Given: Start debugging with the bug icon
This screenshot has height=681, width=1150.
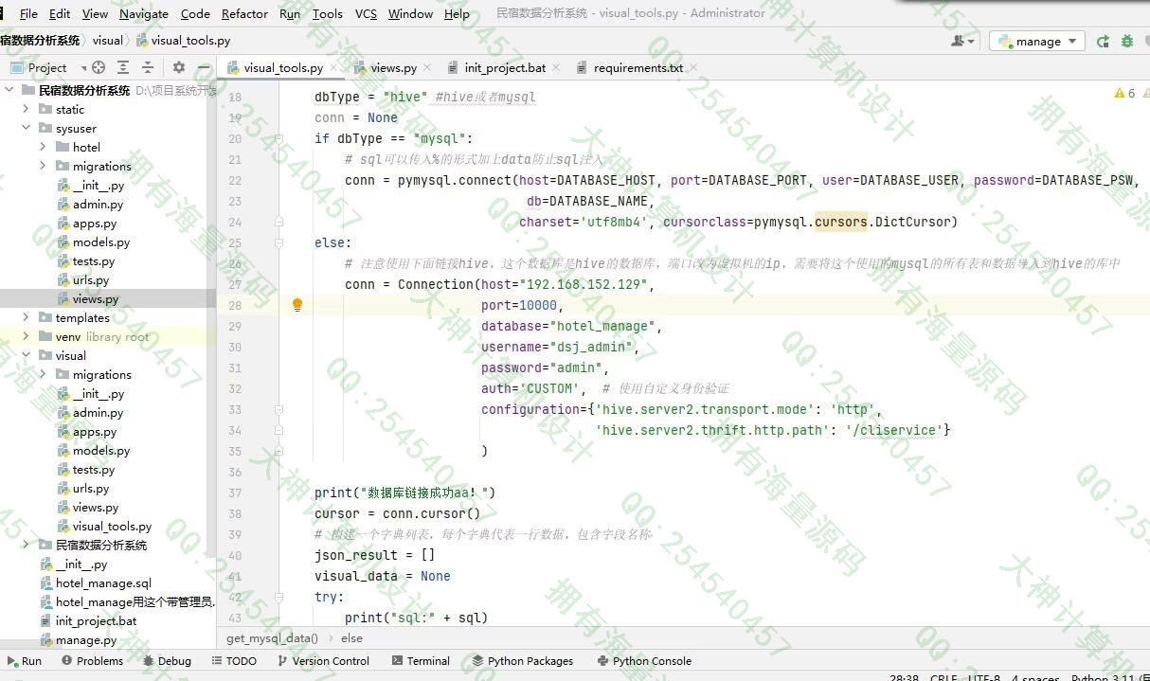Looking at the screenshot, I should pyautogui.click(x=1127, y=41).
